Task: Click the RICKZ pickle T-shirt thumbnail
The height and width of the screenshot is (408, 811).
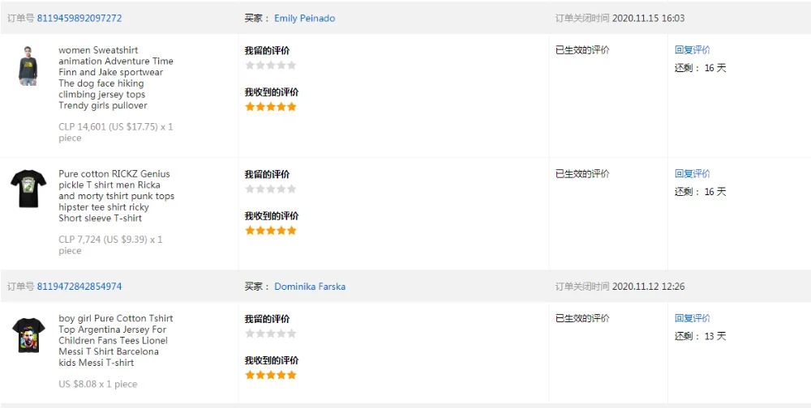Action: [28, 189]
